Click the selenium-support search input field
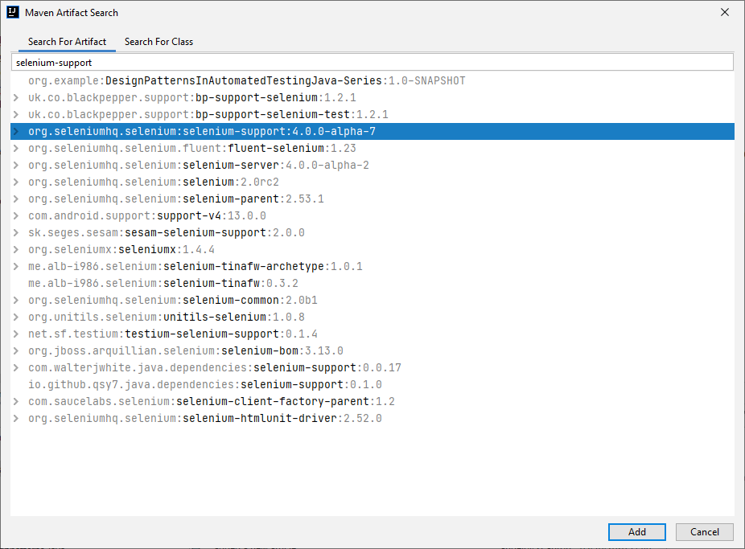This screenshot has height=549, width=745. 372,63
